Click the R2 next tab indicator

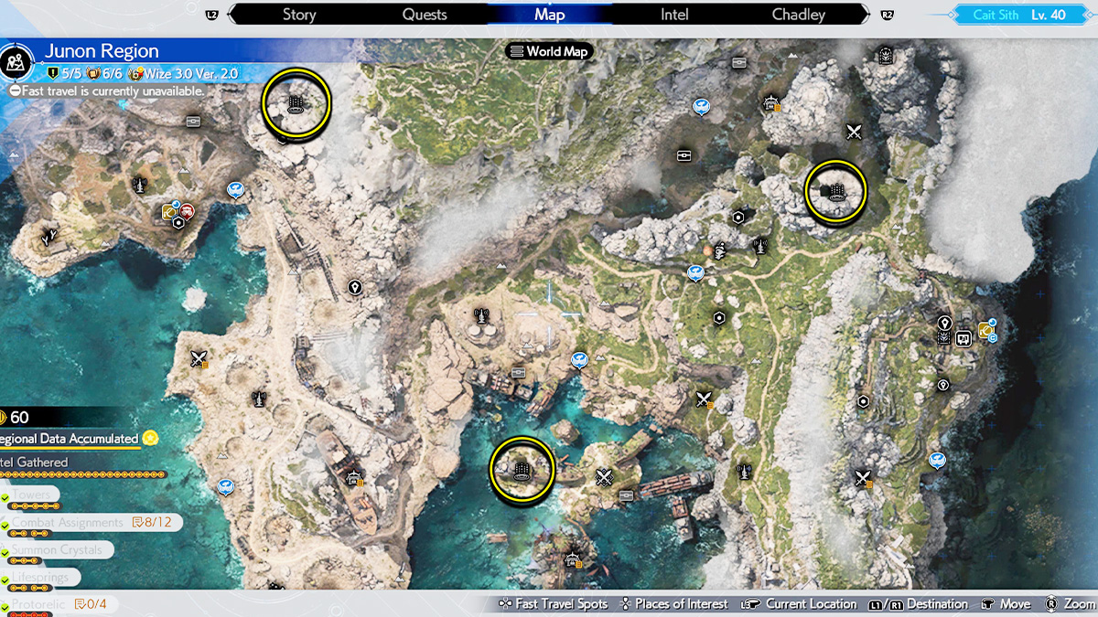(886, 15)
